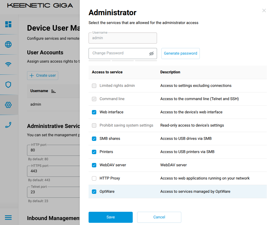This screenshot has height=225, width=274.
Task: Cancel the administrator changes
Action: click(x=159, y=217)
